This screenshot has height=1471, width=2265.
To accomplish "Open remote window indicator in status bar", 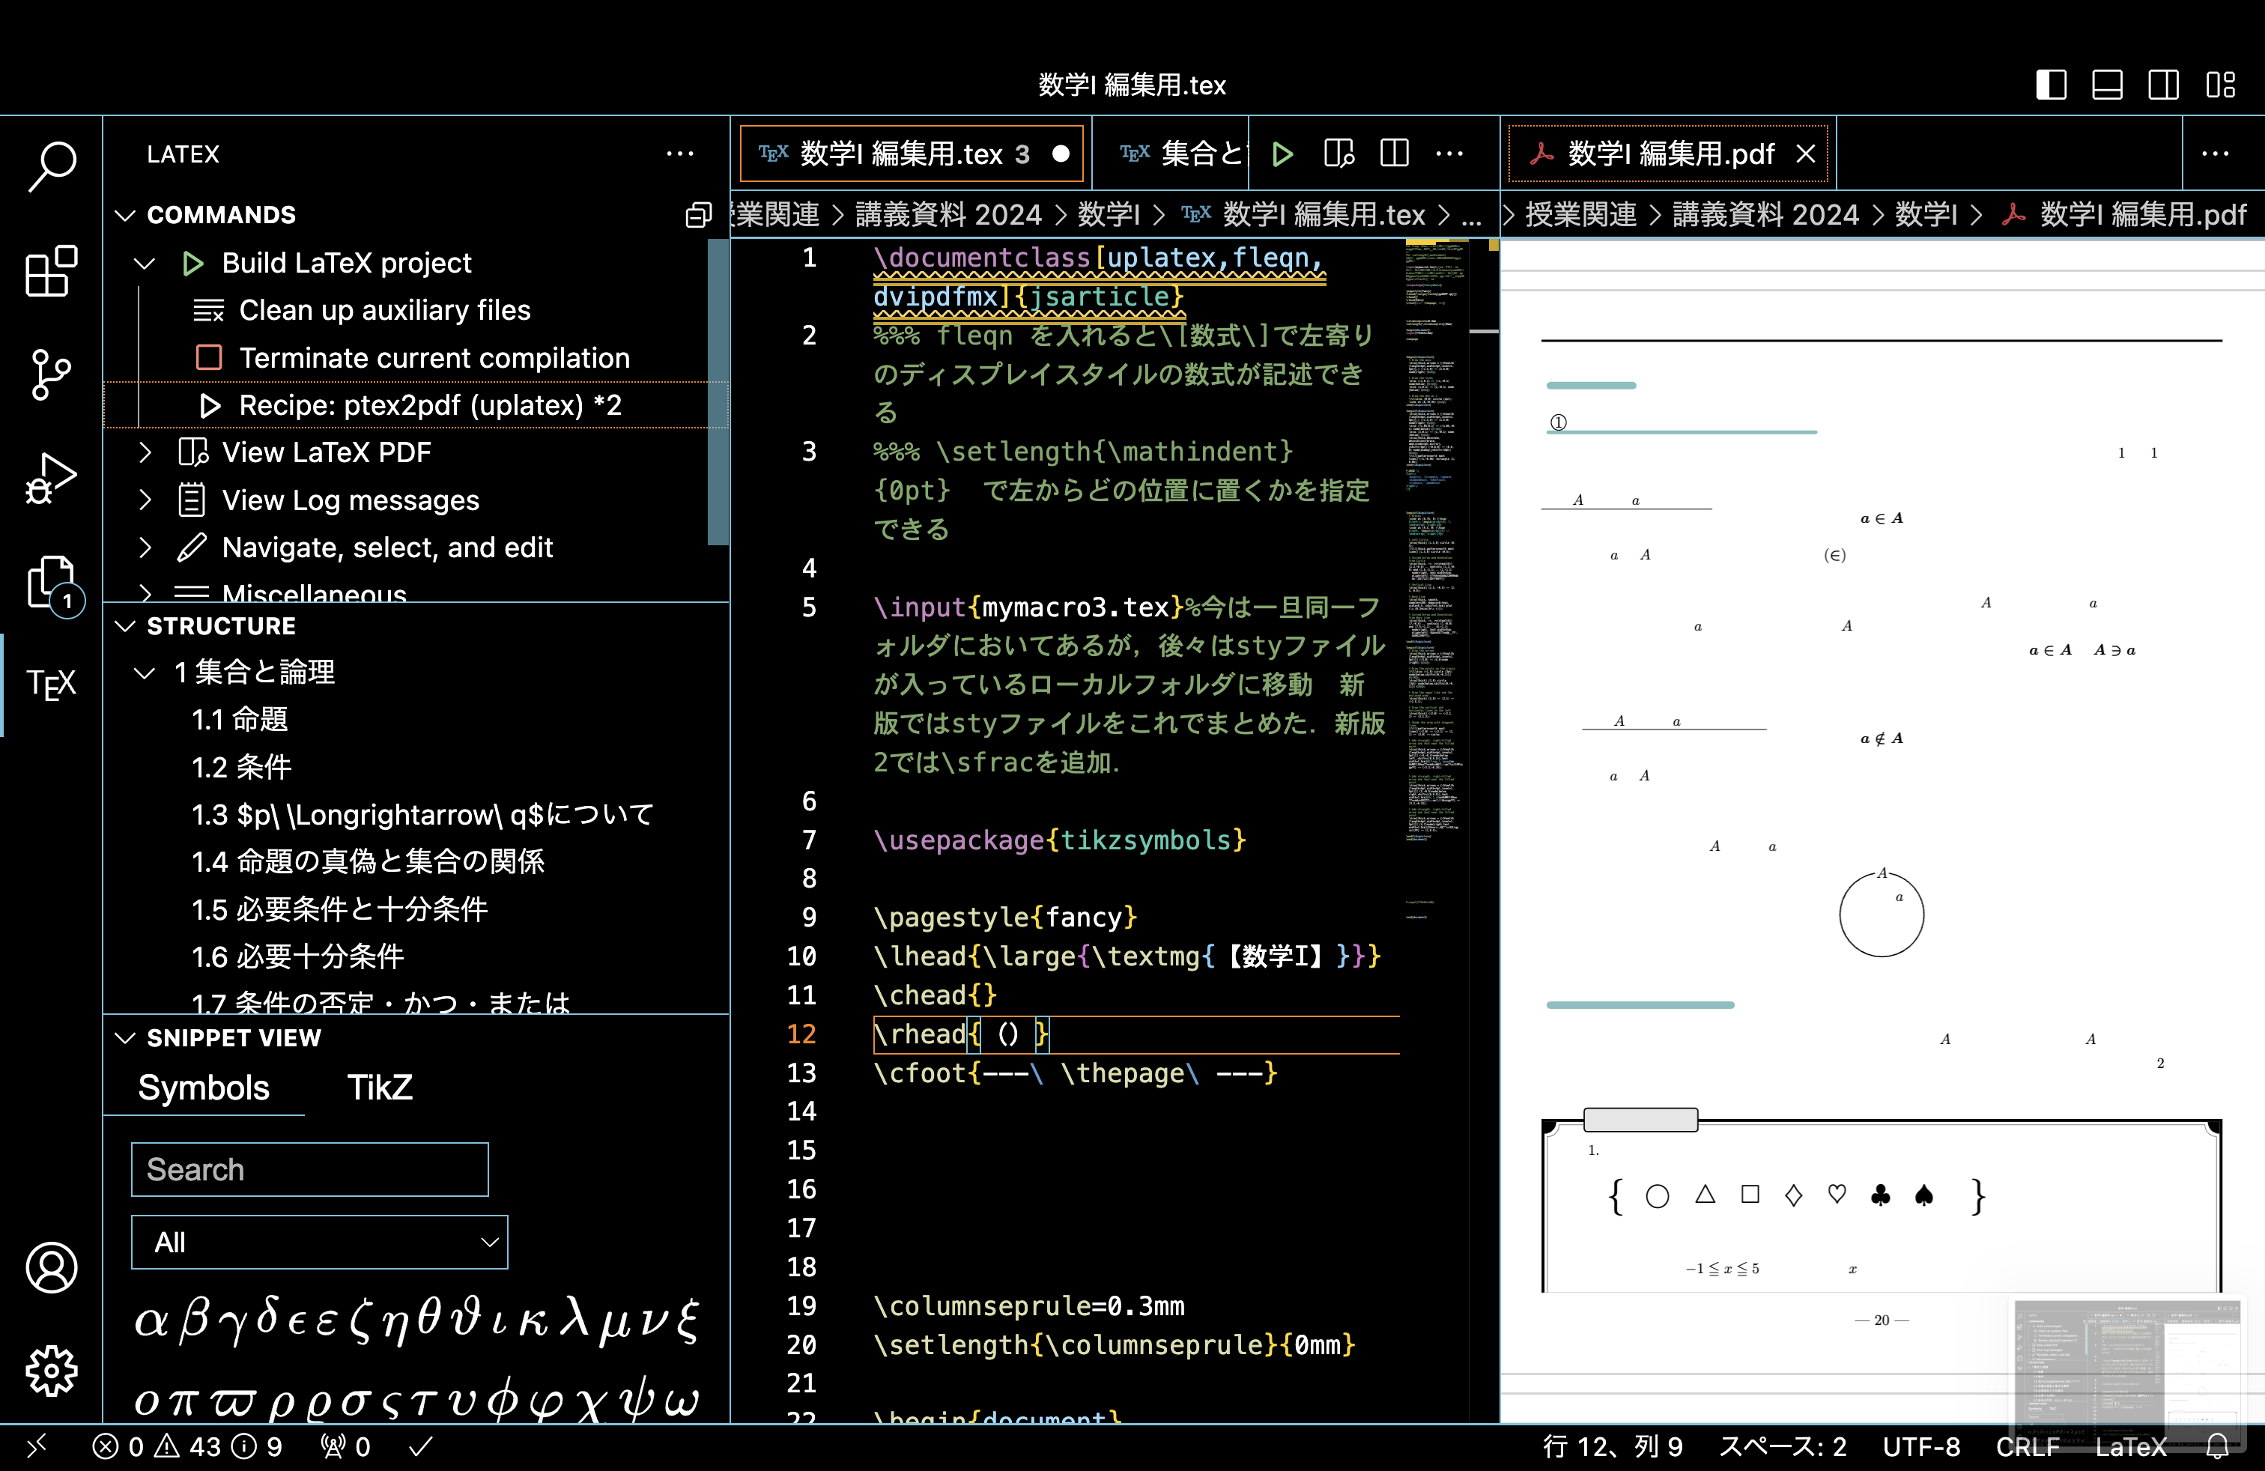I will pyautogui.click(x=36, y=1446).
